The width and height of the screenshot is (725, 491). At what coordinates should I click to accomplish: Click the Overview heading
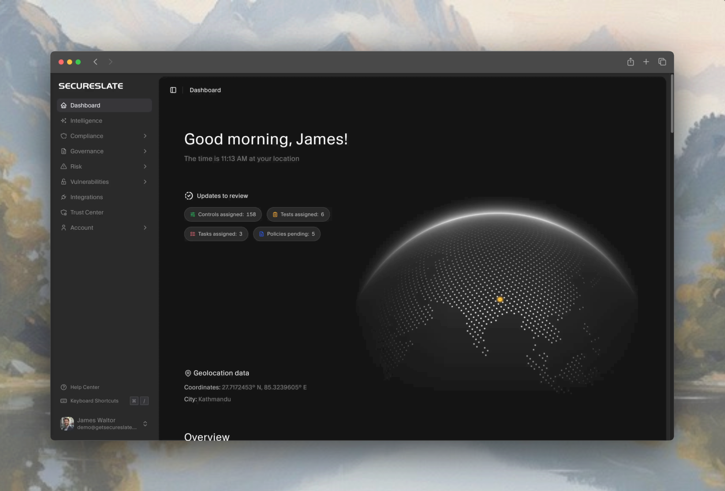click(x=207, y=436)
